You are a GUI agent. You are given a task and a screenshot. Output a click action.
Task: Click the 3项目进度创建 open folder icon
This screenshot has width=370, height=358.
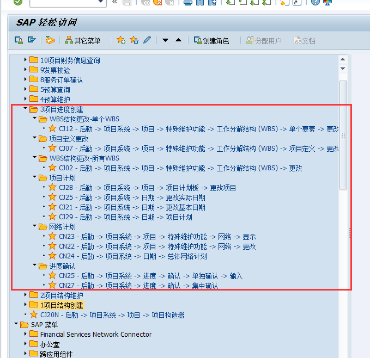point(33,109)
